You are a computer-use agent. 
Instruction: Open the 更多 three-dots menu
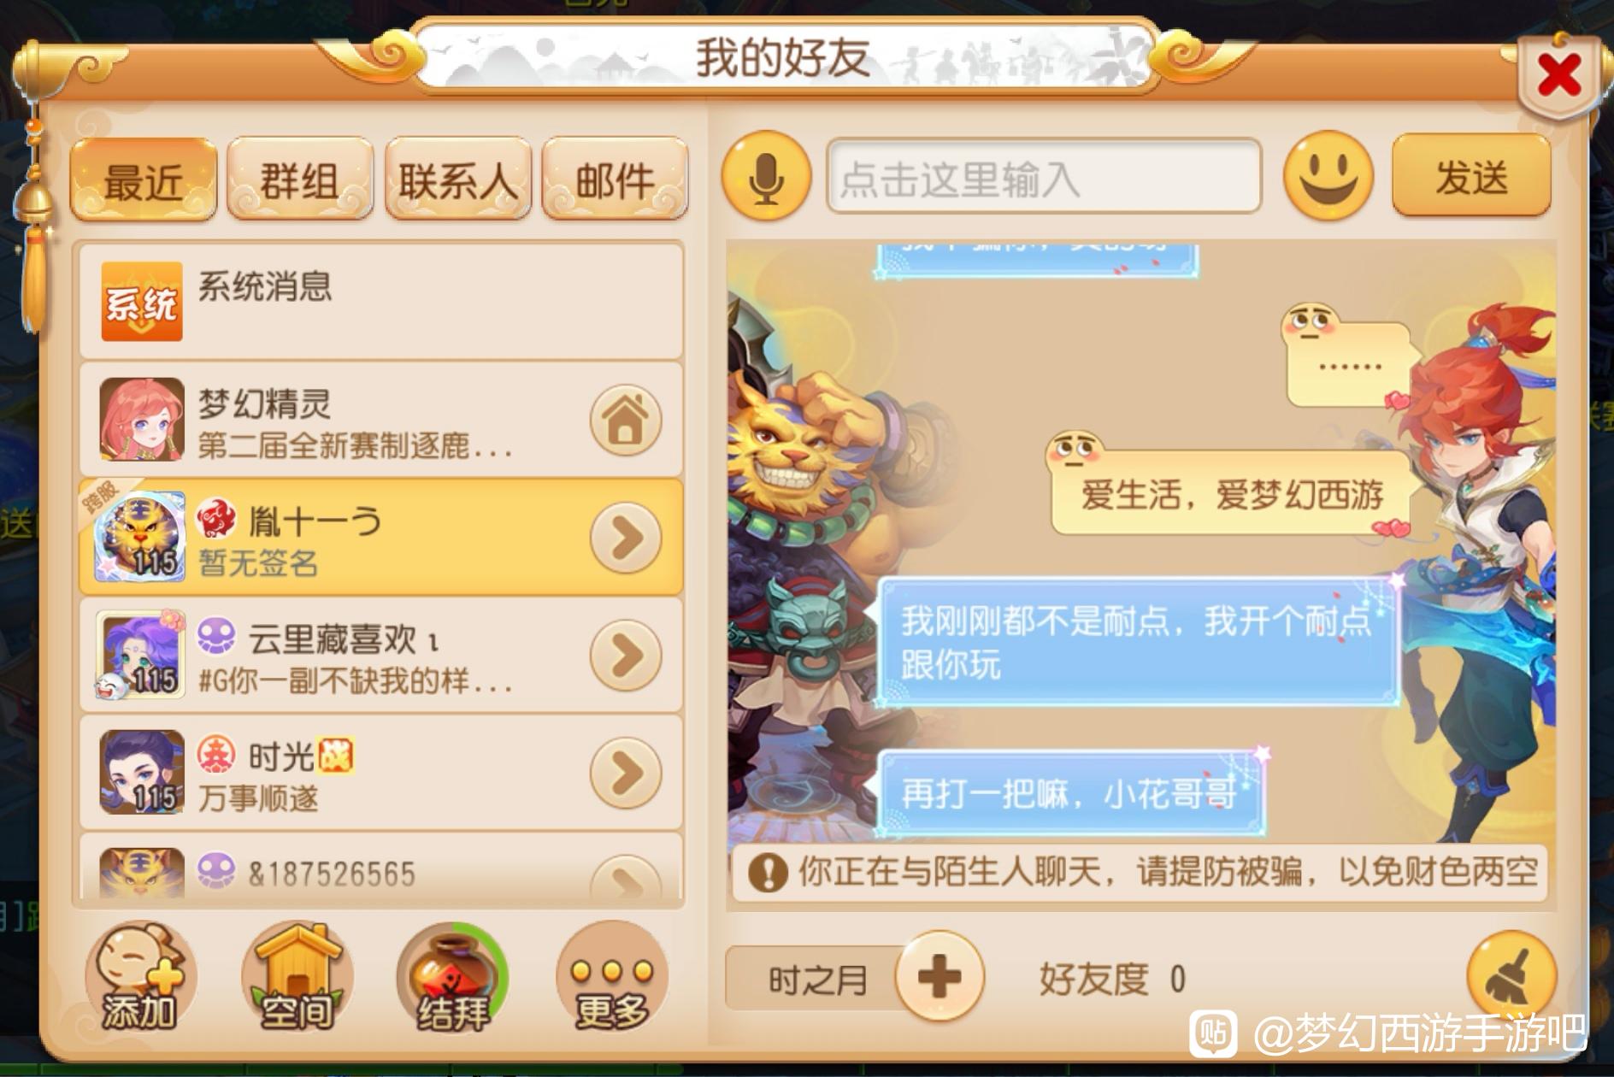(612, 975)
